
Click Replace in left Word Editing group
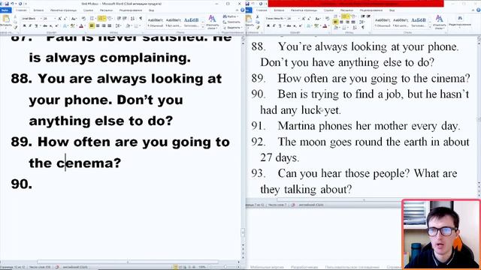coord(231,22)
